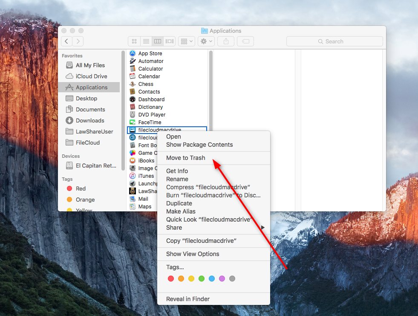Open the Arrange items dropdown
The image size is (418, 316).
186,41
